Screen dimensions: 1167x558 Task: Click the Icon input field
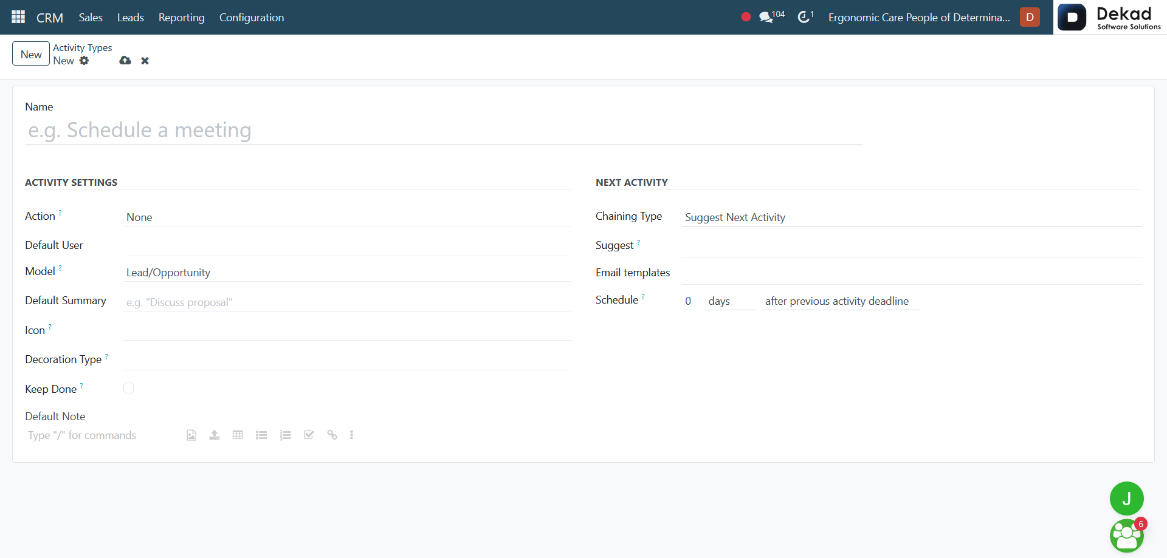[347, 331]
